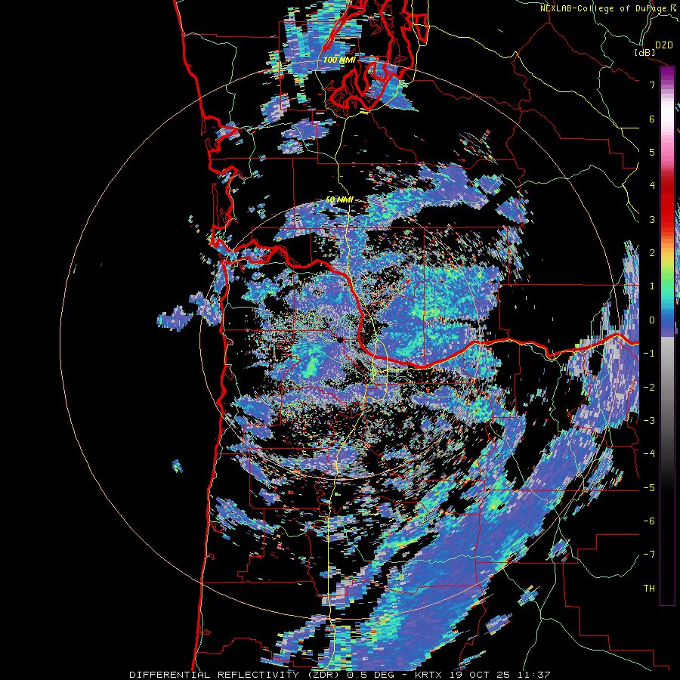Click the DZD product code label
The width and height of the screenshot is (680, 680).
pyautogui.click(x=664, y=45)
